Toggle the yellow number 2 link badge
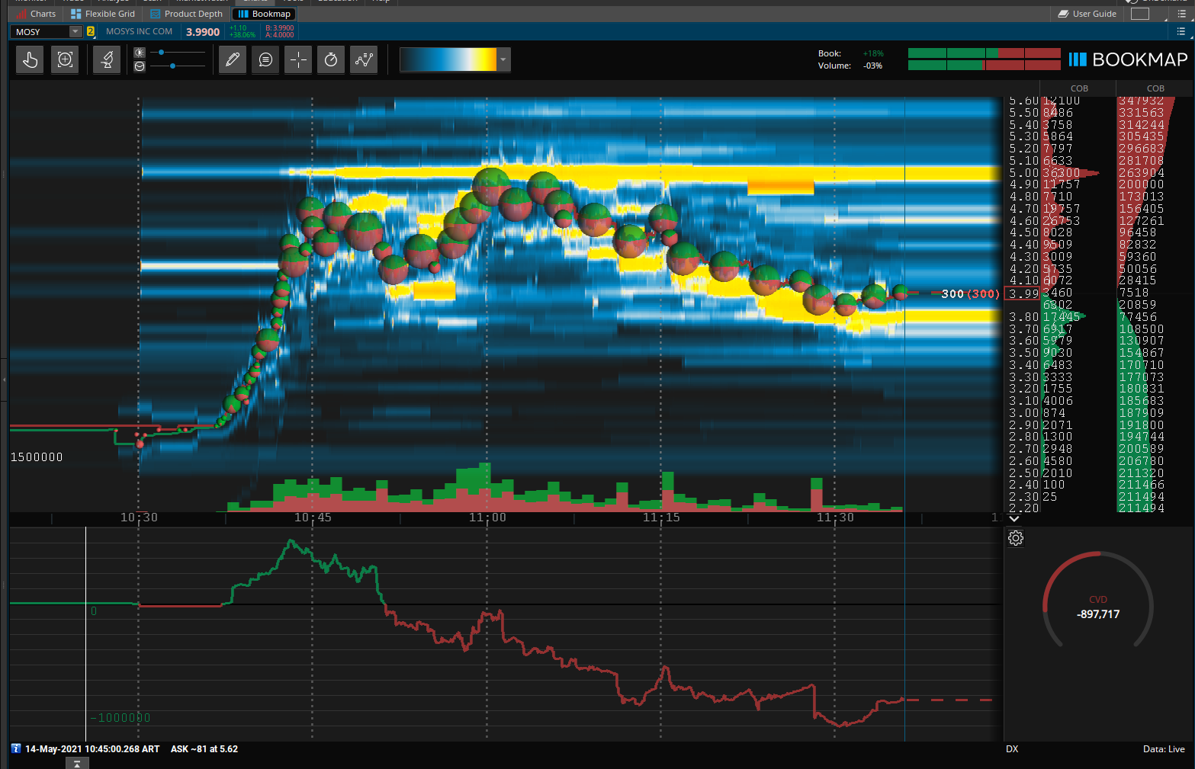The width and height of the screenshot is (1195, 769). pyautogui.click(x=91, y=31)
